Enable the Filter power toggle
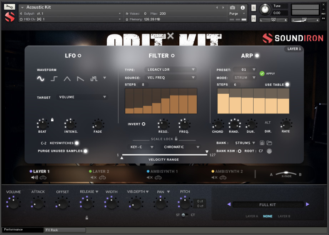Viewport: 329px width, 235px height. coord(173,56)
